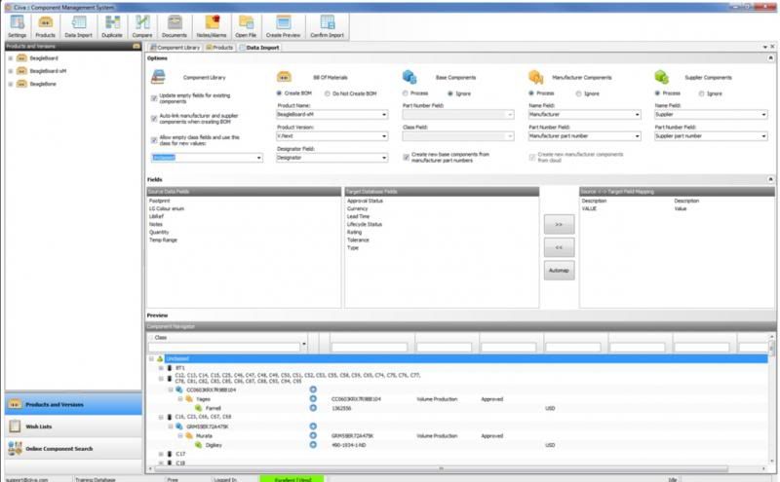
Task: Click the '<<' remove mapping button
Action: [x=559, y=247]
